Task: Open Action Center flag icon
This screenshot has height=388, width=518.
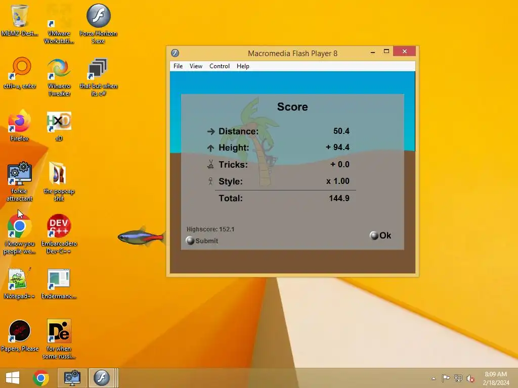Action: 446,378
